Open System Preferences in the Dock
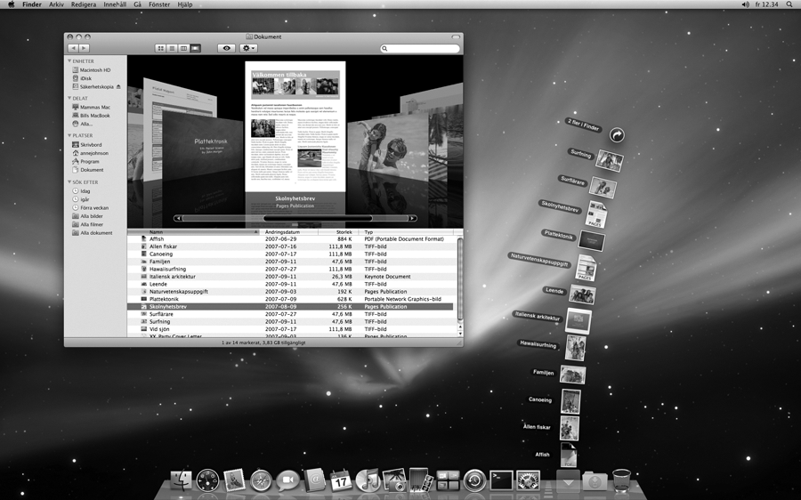The image size is (801, 500). click(x=528, y=480)
